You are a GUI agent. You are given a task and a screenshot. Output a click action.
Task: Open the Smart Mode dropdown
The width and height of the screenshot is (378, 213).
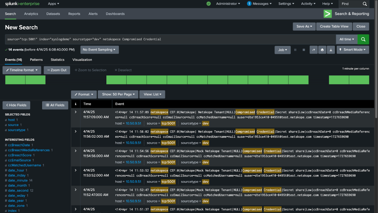pos(353,49)
